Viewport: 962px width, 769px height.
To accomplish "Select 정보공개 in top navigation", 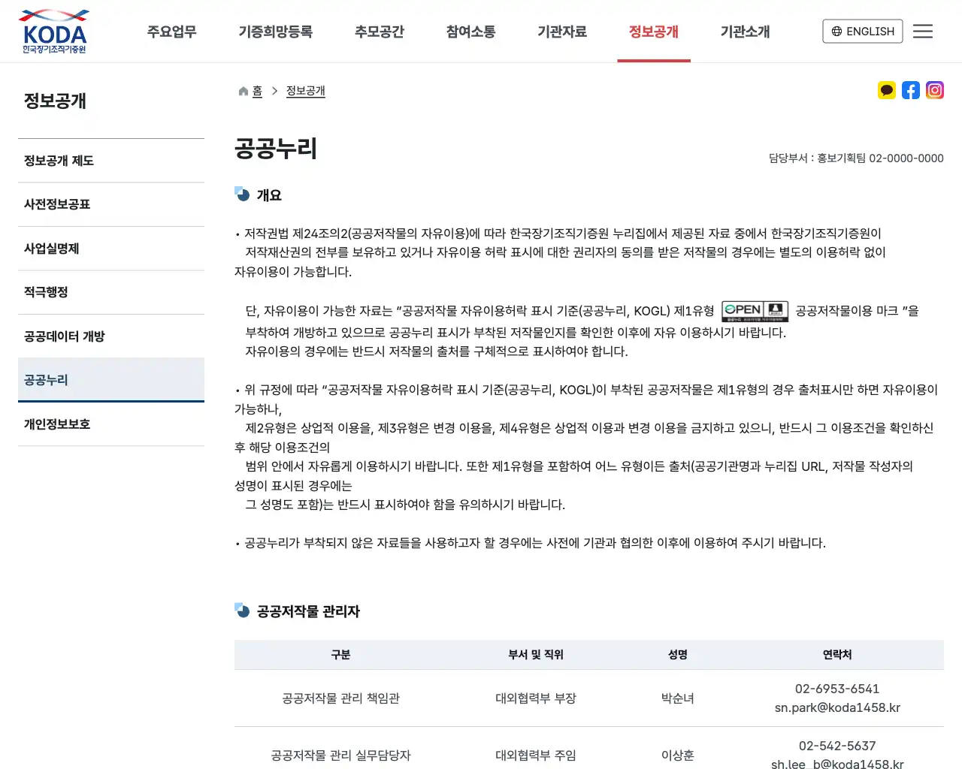I will pyautogui.click(x=654, y=32).
